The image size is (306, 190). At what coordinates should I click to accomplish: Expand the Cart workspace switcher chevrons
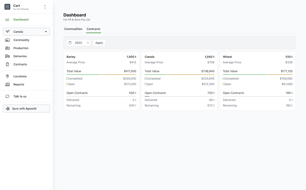point(45,7)
